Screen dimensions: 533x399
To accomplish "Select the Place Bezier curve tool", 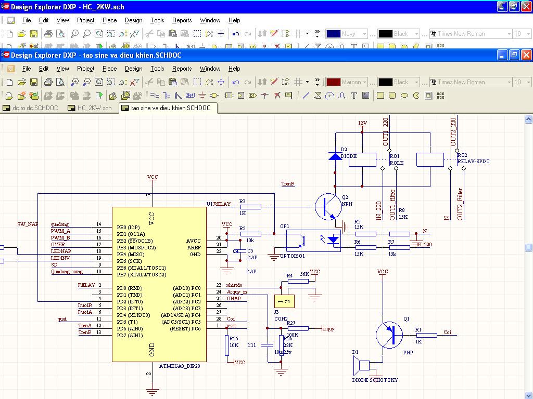I will coord(342,96).
